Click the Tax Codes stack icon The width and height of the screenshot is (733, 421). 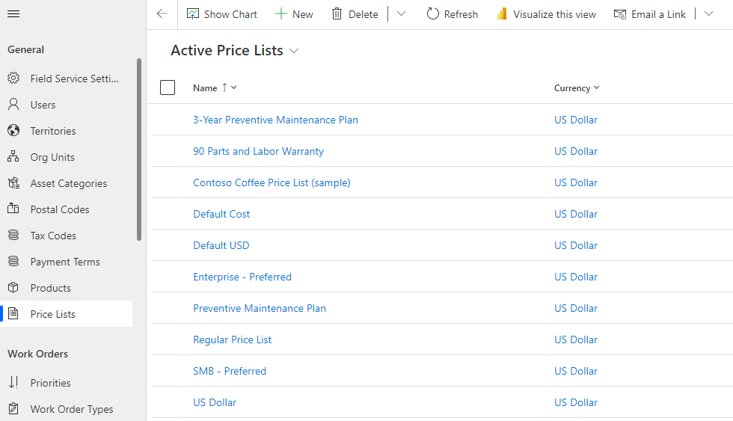13,235
